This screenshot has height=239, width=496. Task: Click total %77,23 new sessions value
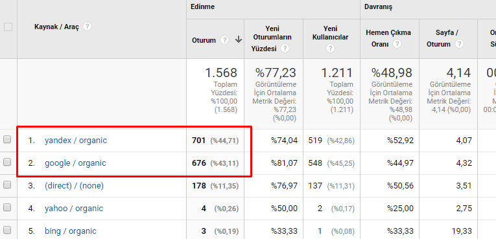(x=276, y=73)
